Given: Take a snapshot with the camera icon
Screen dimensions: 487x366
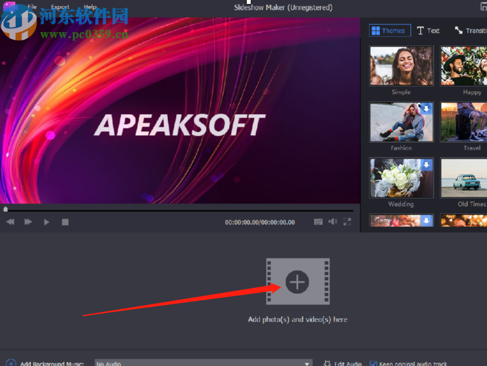Looking at the screenshot, I should pyautogui.click(x=318, y=222).
